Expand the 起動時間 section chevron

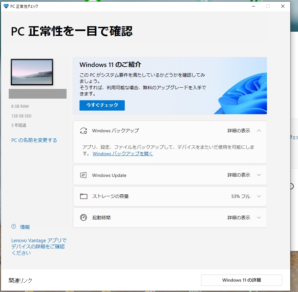[259, 218]
